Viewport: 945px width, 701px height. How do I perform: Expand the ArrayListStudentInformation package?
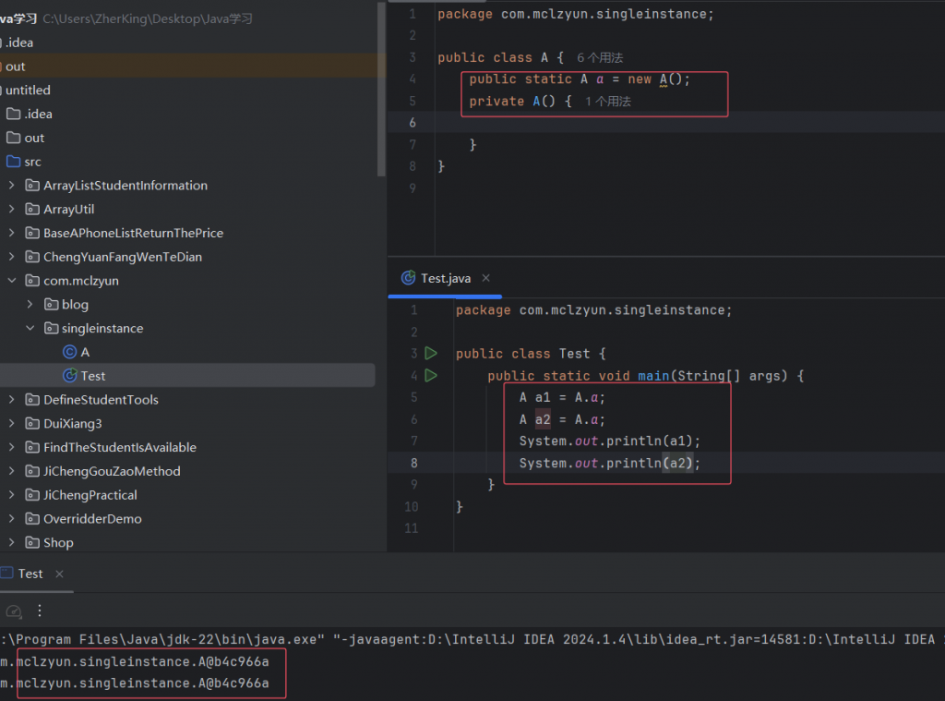pos(11,186)
